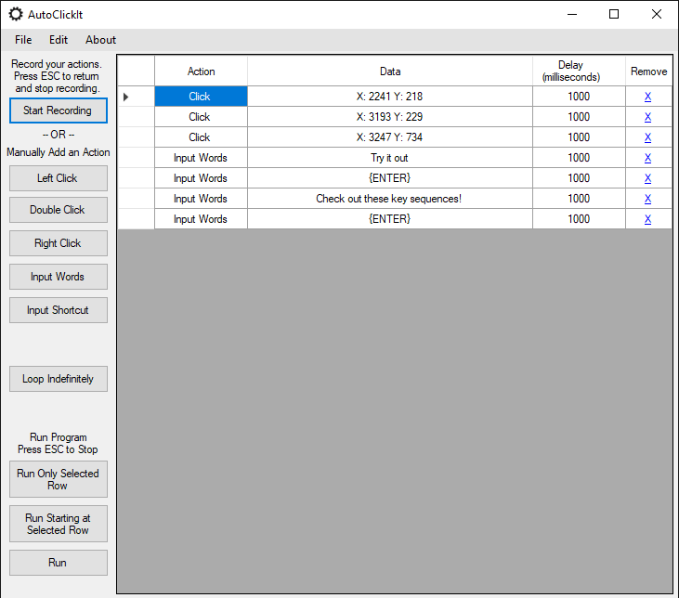Open the Edit menu
Screen dimensions: 679x598
(x=59, y=40)
